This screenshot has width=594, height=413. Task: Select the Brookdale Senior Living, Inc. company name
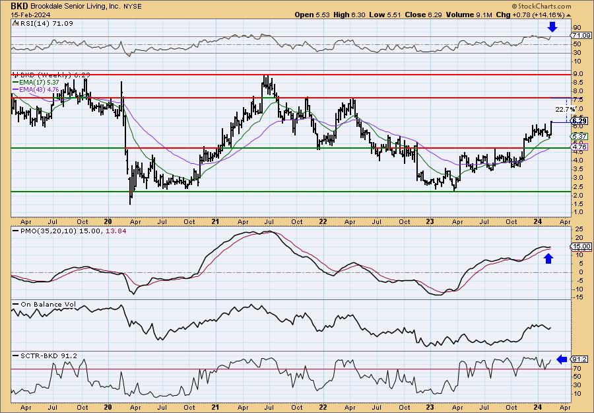(x=76, y=7)
